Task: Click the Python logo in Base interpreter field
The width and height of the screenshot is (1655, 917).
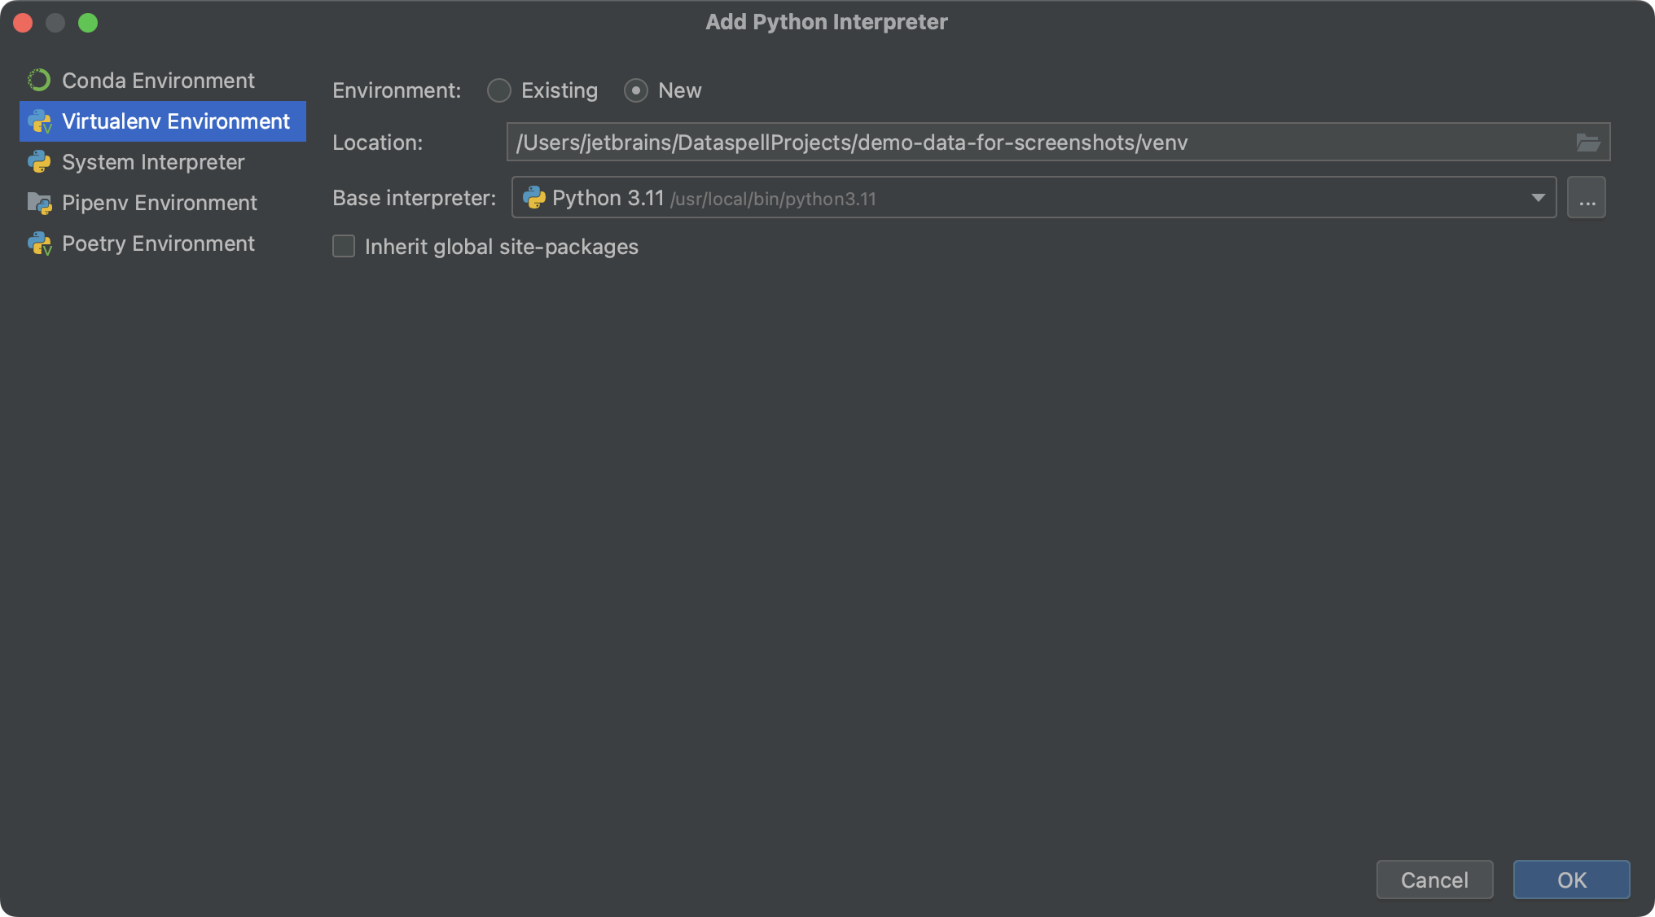Action: click(535, 197)
